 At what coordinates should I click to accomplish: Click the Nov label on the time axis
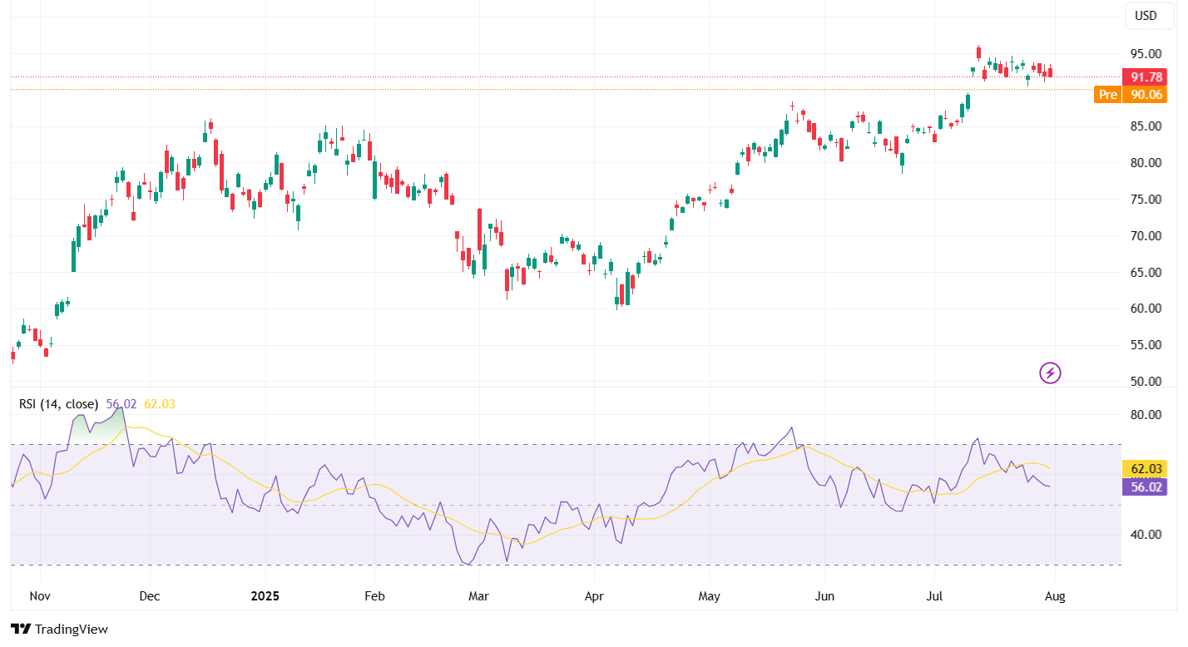click(38, 596)
